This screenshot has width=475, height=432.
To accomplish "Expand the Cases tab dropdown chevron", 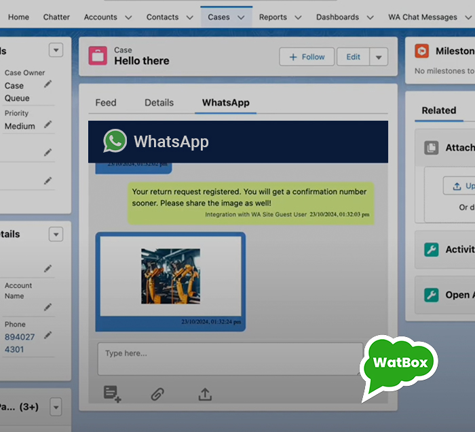I will (x=241, y=18).
